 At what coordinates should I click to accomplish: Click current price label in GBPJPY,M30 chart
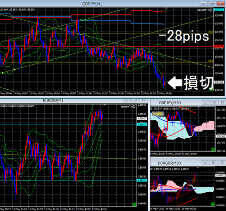tap(221, 136)
